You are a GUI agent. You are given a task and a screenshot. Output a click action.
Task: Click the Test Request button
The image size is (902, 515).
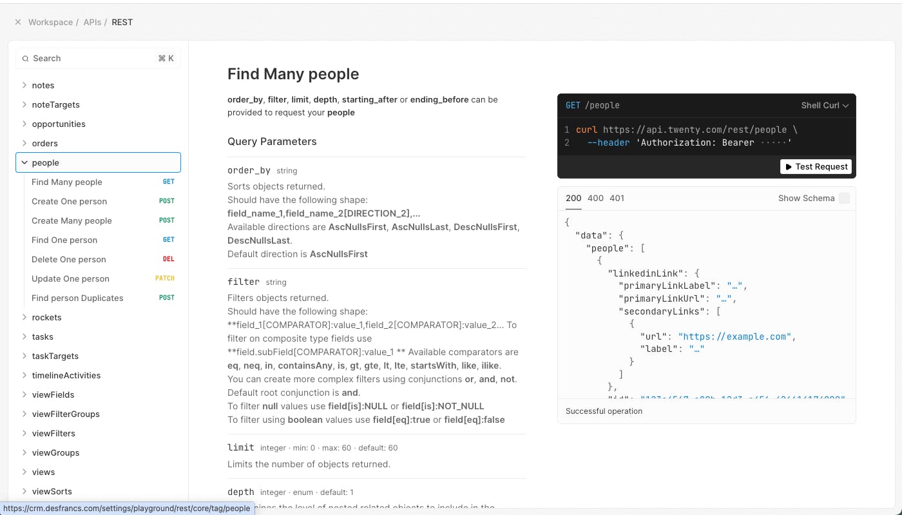click(x=816, y=167)
